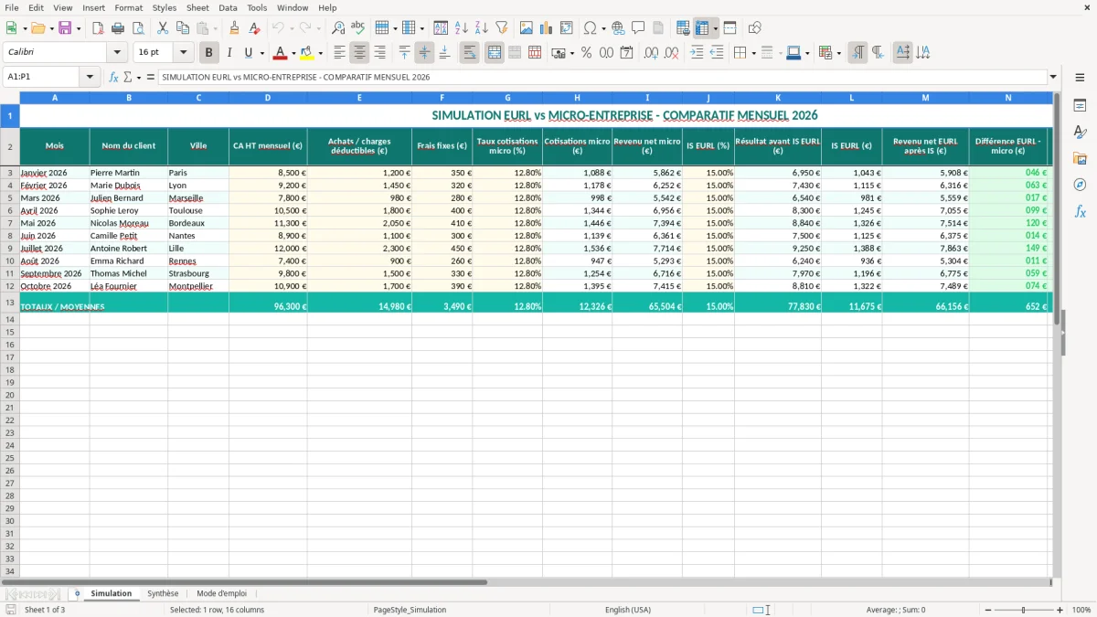Open the Data menu
Image resolution: width=1097 pixels, height=617 pixels.
pos(228,7)
